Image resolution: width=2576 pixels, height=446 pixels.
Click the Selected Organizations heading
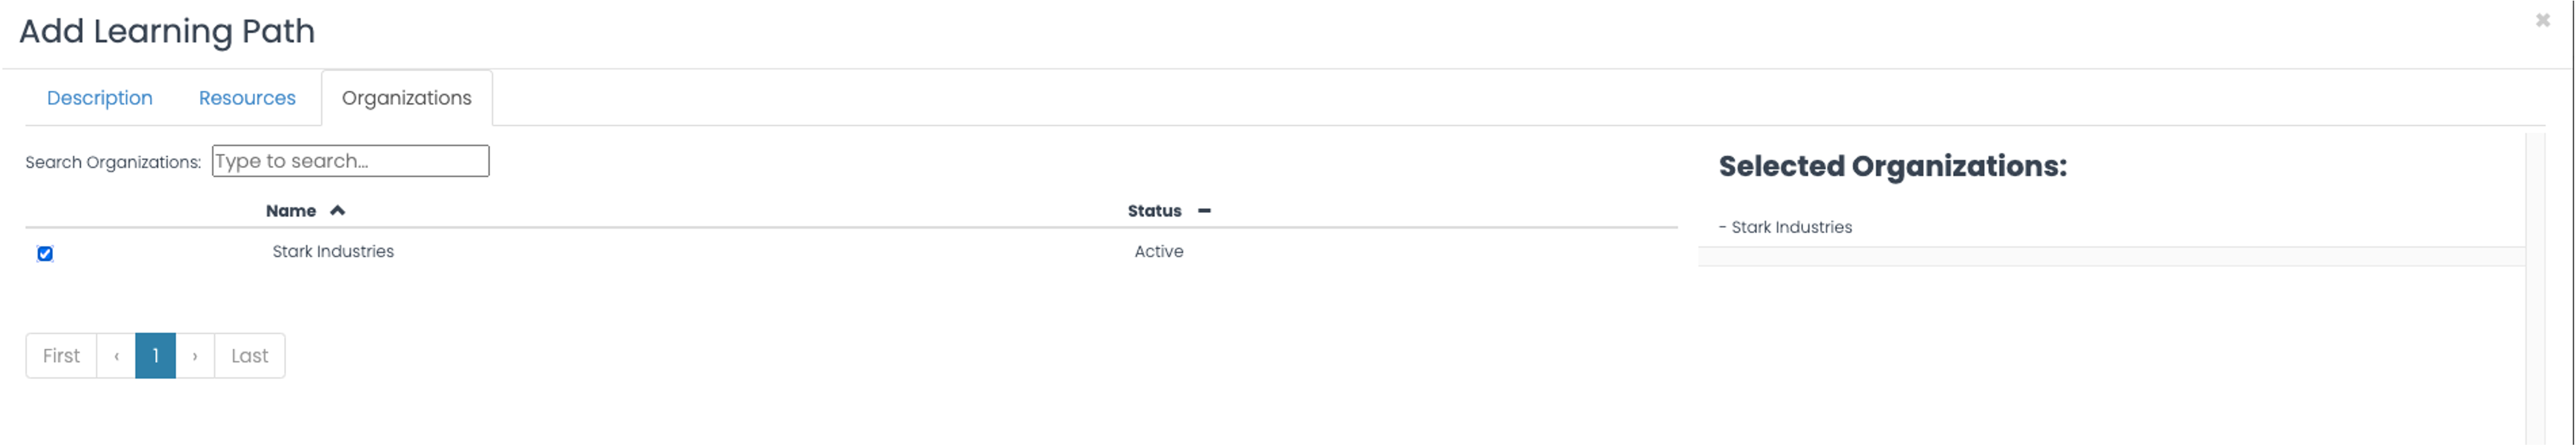pyautogui.click(x=1892, y=166)
